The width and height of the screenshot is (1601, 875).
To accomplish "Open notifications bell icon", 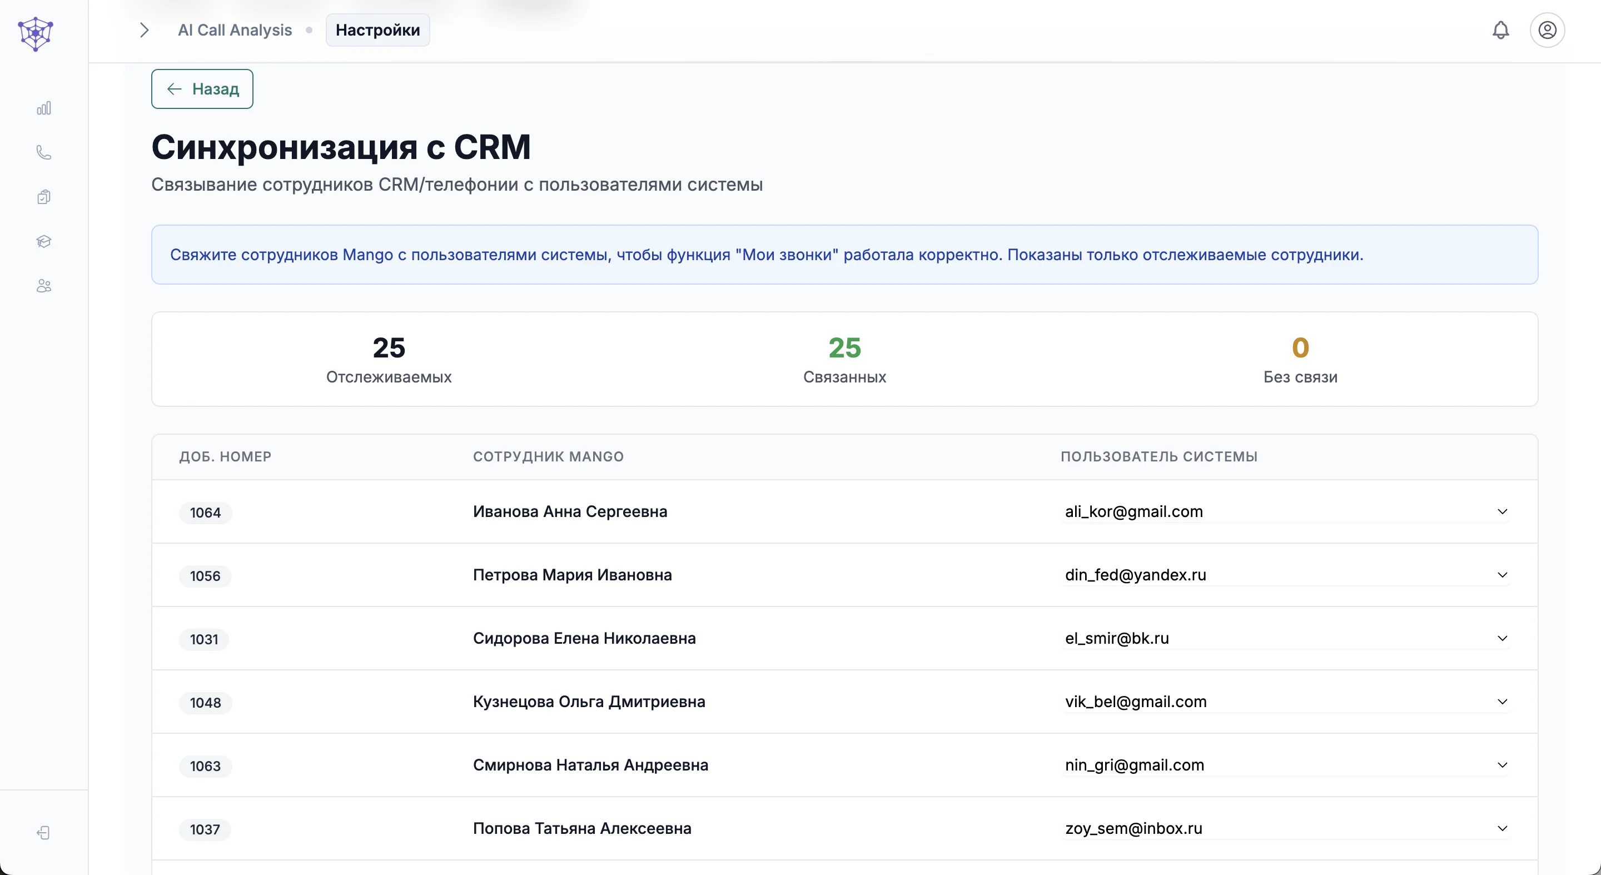I will coord(1500,30).
